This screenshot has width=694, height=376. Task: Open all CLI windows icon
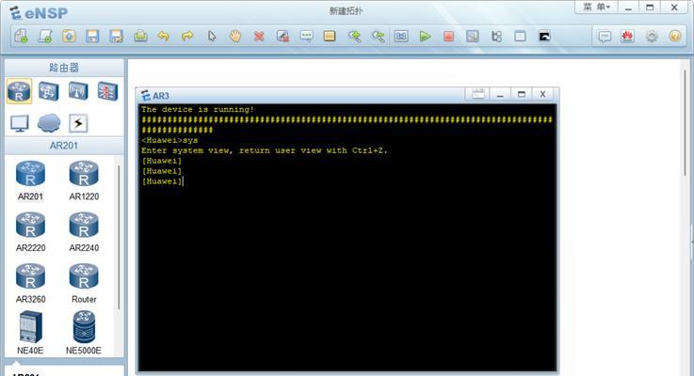tap(544, 36)
